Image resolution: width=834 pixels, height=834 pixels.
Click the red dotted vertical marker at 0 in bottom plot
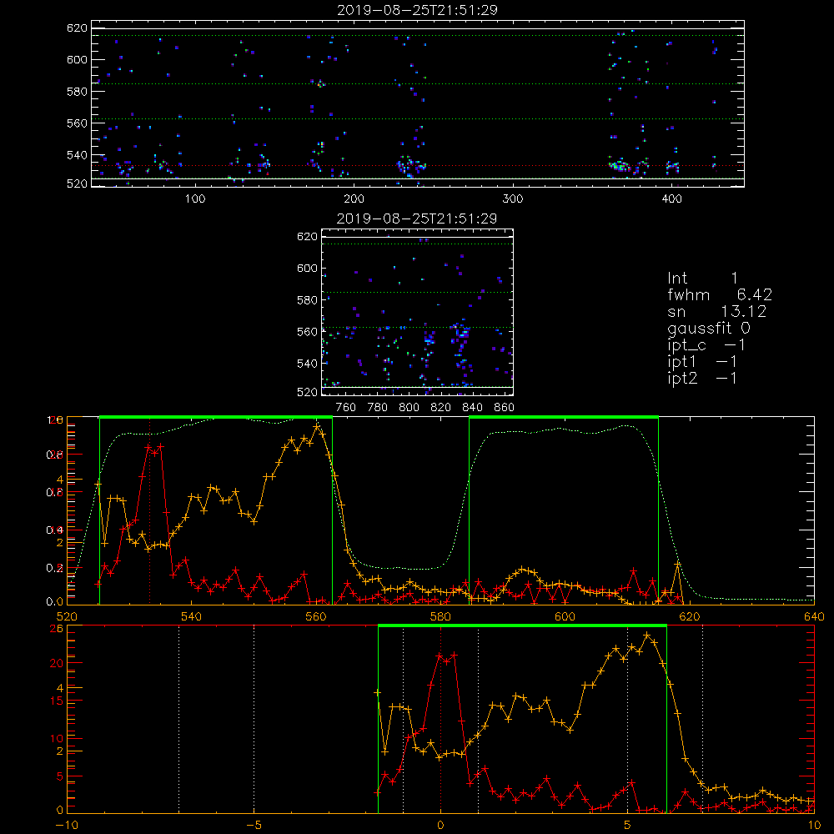(x=440, y=720)
